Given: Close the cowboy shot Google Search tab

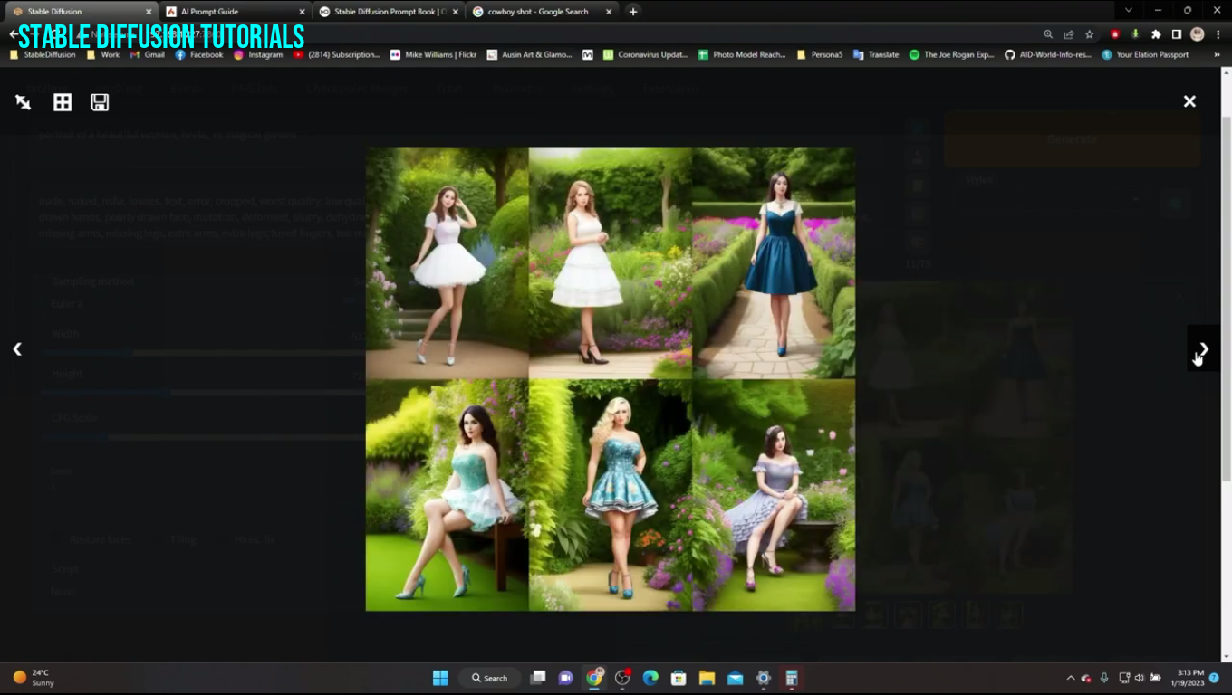Looking at the screenshot, I should (x=609, y=12).
